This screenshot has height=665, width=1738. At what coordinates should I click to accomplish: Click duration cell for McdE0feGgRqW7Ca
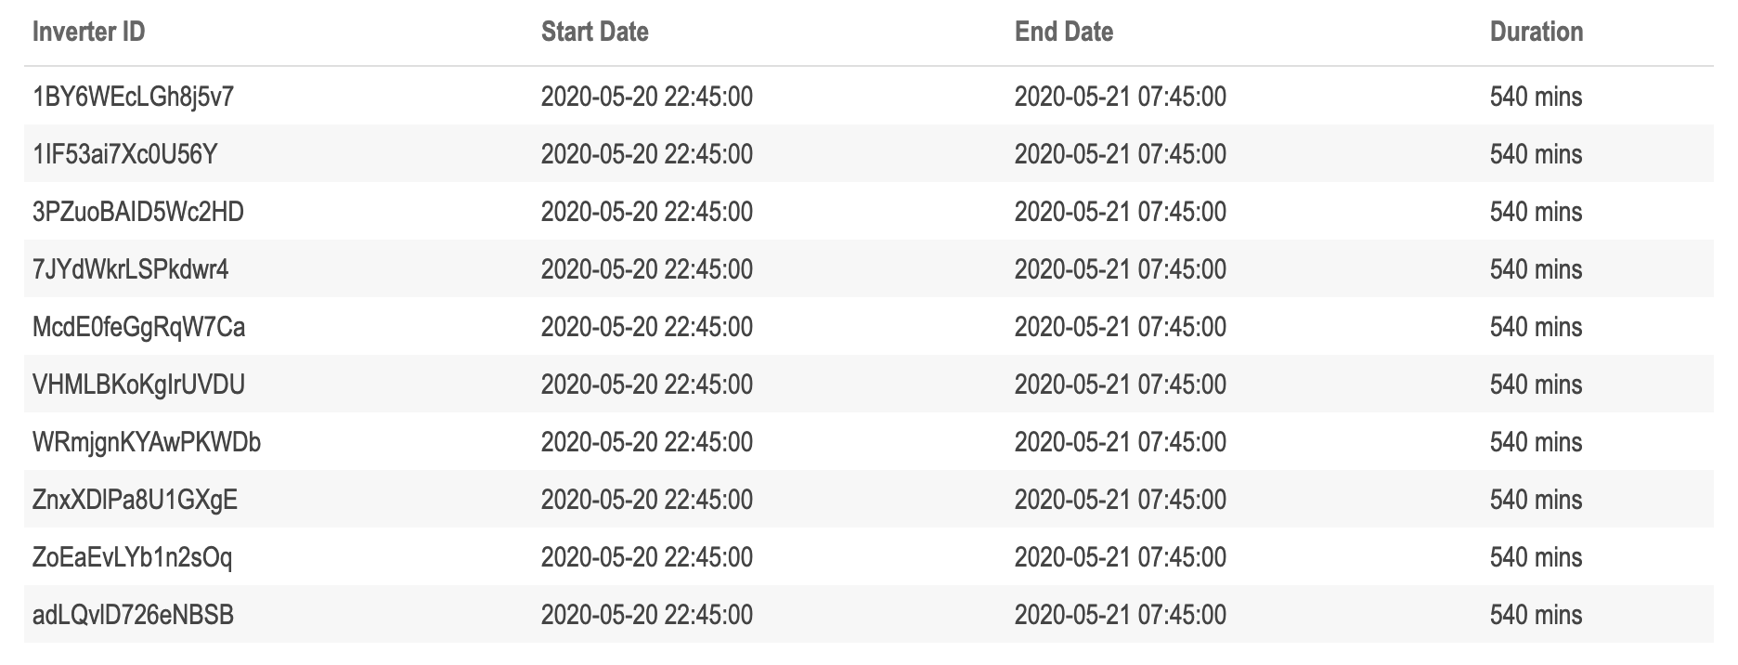point(1537,327)
